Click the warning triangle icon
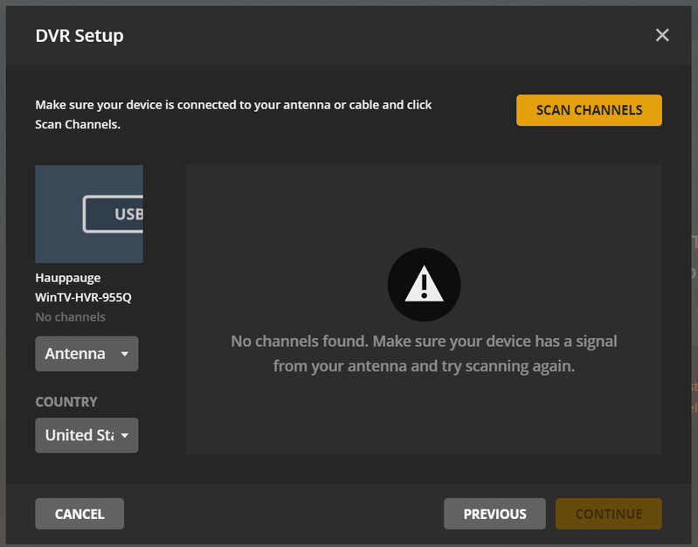 point(424,285)
